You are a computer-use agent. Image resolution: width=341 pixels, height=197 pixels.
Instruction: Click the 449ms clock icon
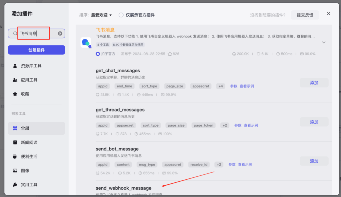(139, 95)
